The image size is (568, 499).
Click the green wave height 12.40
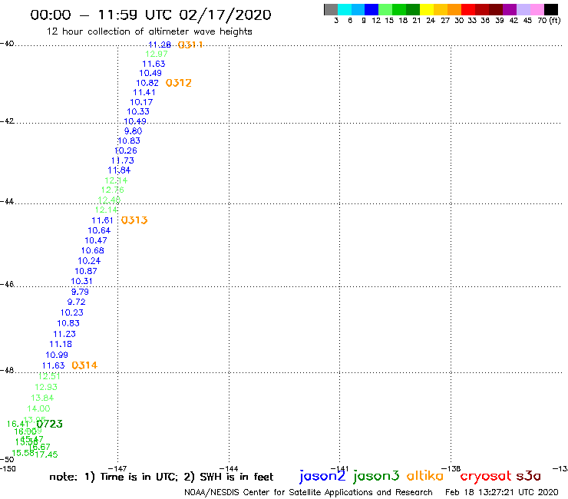[x=110, y=200]
